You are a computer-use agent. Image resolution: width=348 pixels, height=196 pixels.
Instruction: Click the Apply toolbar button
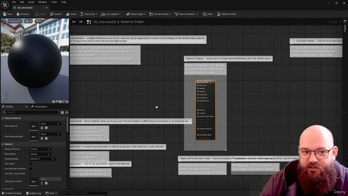tap(40, 14)
